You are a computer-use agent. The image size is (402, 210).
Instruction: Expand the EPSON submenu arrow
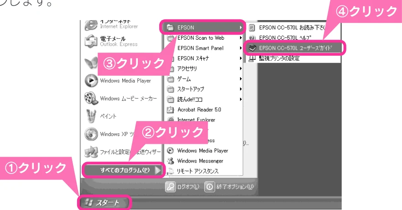[x=241, y=27]
